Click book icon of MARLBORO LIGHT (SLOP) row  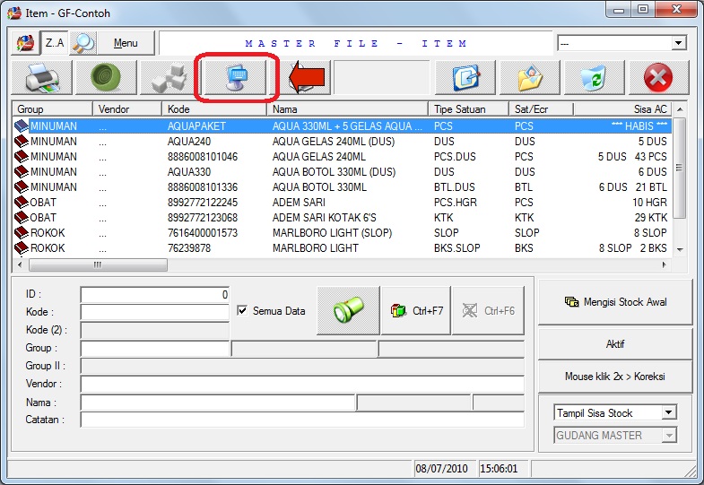[x=22, y=233]
